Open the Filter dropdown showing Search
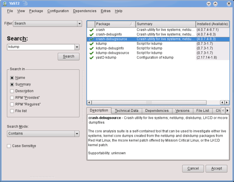This screenshot has height=182, width=234. tap(46, 23)
